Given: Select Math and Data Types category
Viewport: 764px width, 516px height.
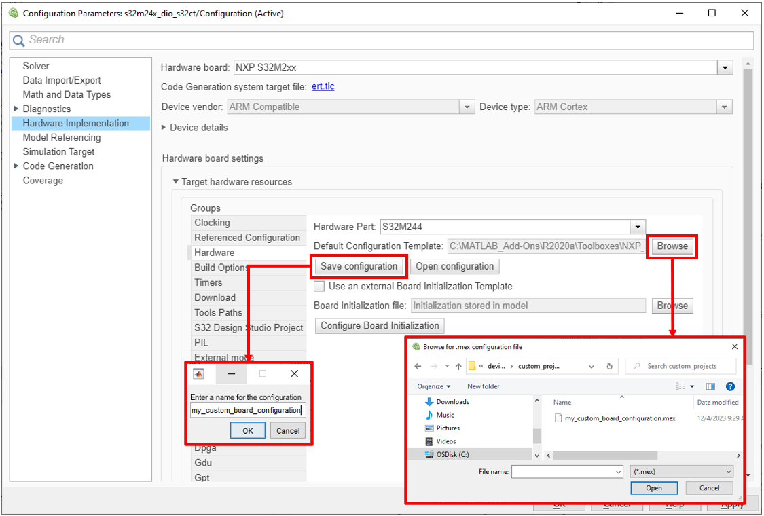Looking at the screenshot, I should point(67,94).
